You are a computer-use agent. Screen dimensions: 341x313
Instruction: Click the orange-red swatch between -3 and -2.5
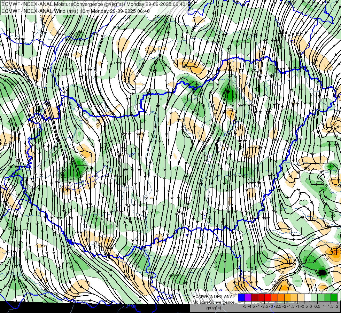click(x=274, y=297)
